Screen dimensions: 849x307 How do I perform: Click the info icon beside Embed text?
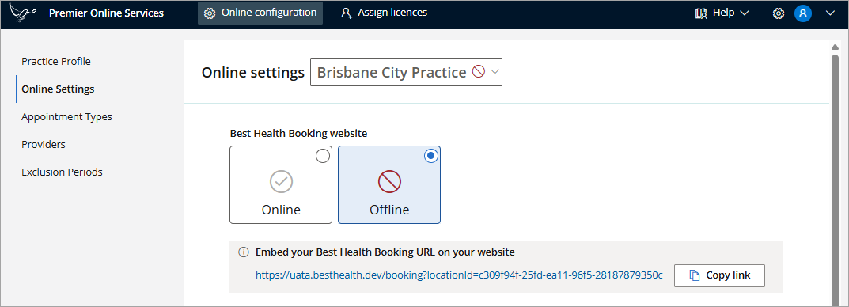tap(244, 252)
